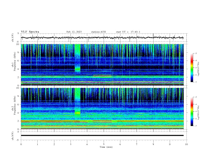The width and height of the screenshot is (210, 162).
Task: Click the "0" tick on the time axis
Action: 21,144
